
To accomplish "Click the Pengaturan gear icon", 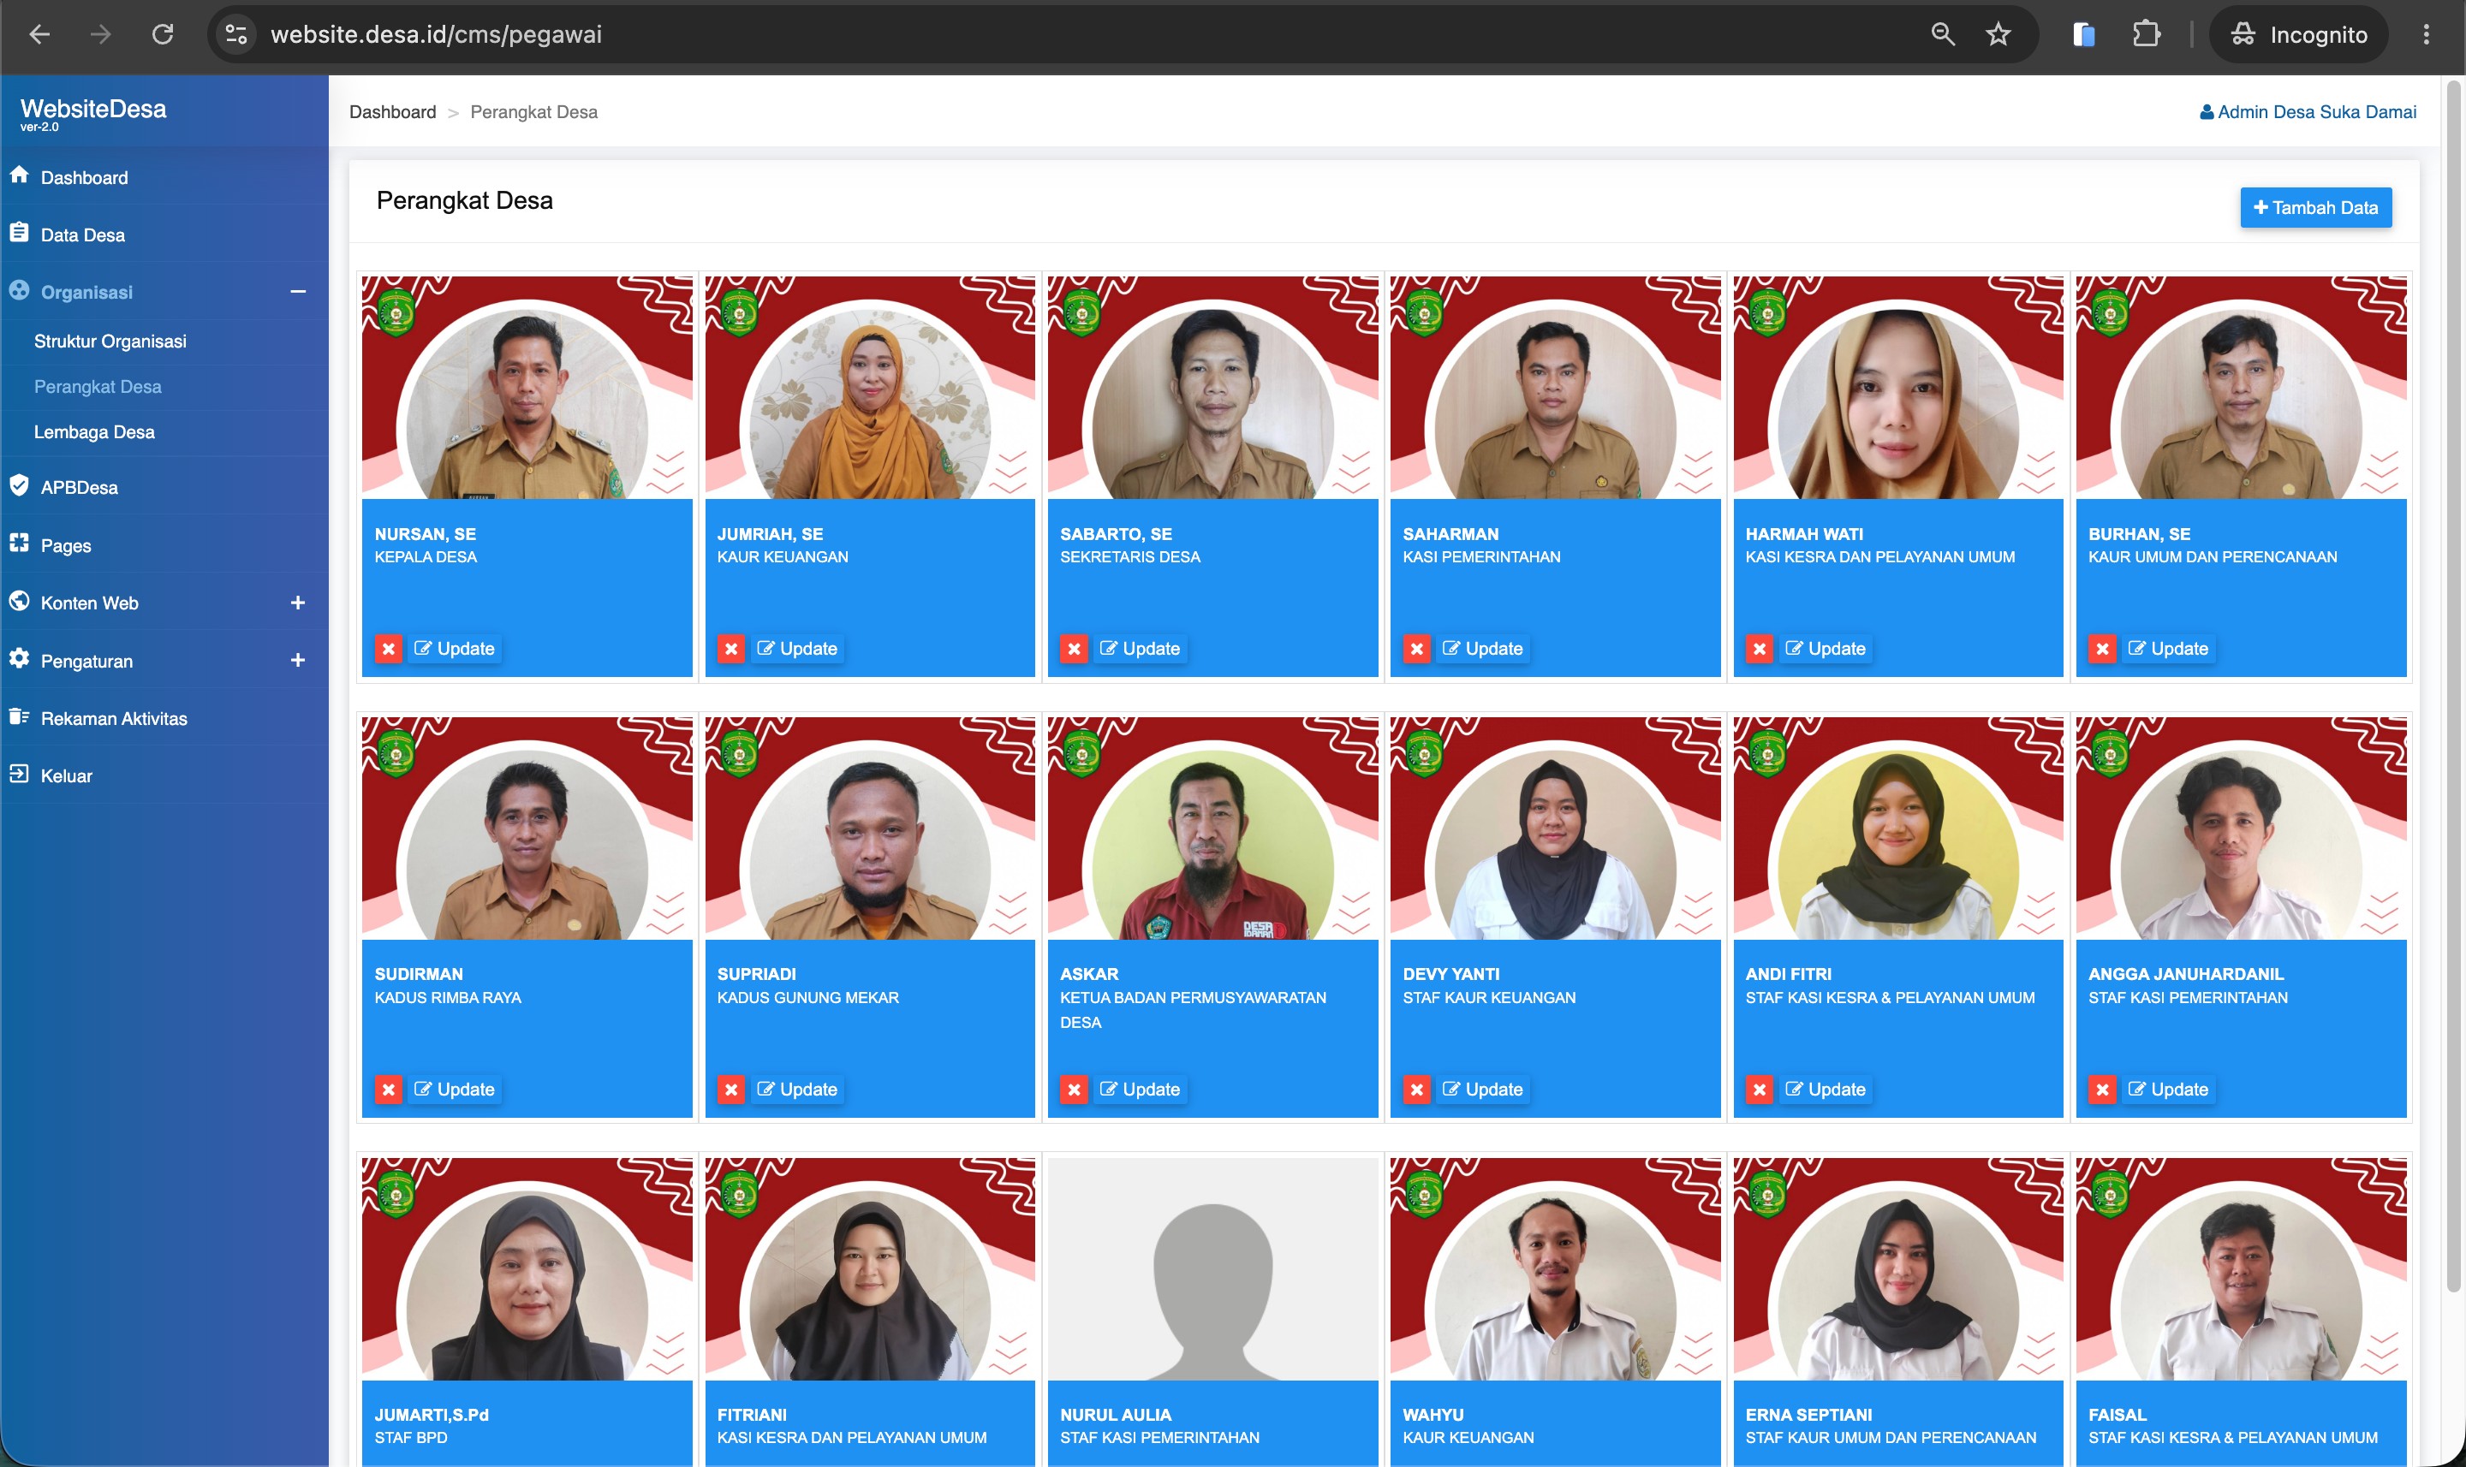I will [x=19, y=658].
